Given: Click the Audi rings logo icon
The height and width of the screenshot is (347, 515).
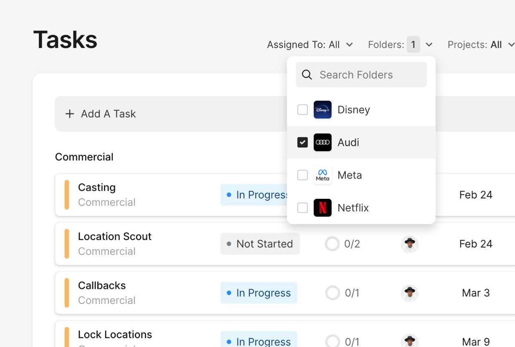Looking at the screenshot, I should point(322,142).
